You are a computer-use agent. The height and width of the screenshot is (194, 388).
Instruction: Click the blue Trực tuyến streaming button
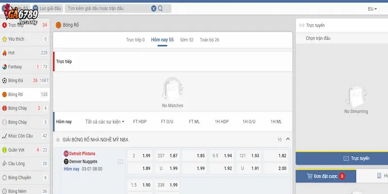pyautogui.click(x=342, y=159)
